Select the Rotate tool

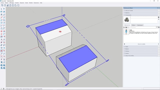point(1,34)
